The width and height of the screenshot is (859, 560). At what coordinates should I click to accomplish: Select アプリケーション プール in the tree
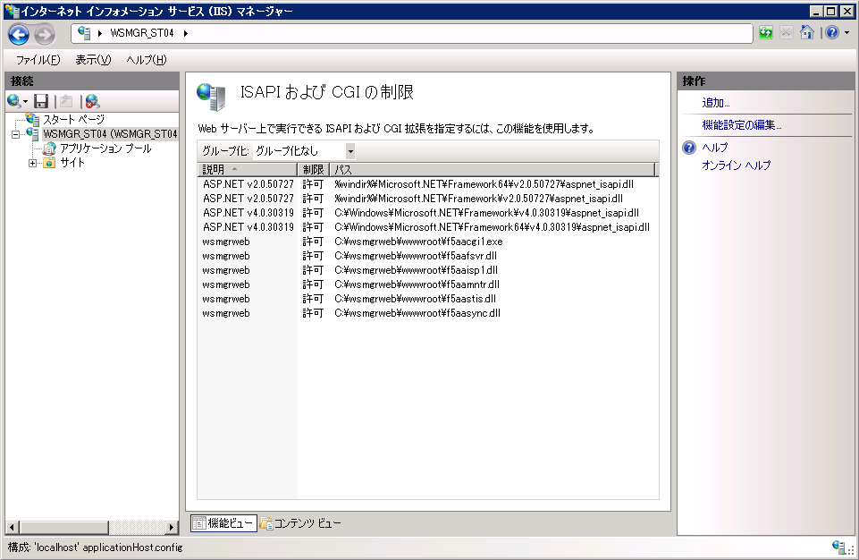pyautogui.click(x=105, y=148)
